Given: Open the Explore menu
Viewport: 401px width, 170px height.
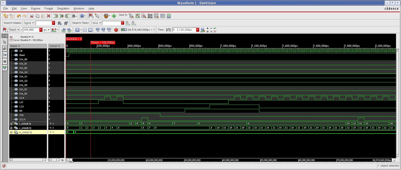Looking at the screenshot, I should click(x=36, y=8).
